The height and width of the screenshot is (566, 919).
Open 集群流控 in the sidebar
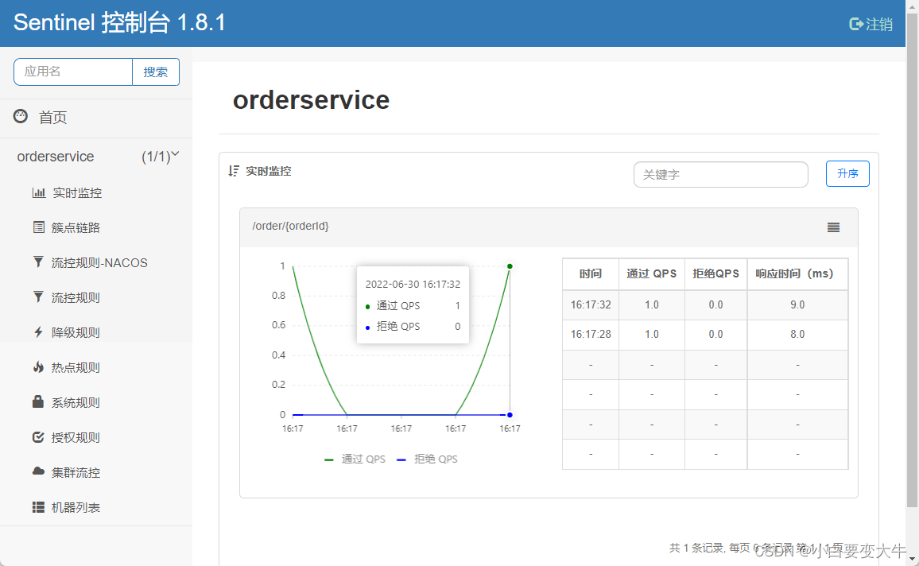(76, 472)
